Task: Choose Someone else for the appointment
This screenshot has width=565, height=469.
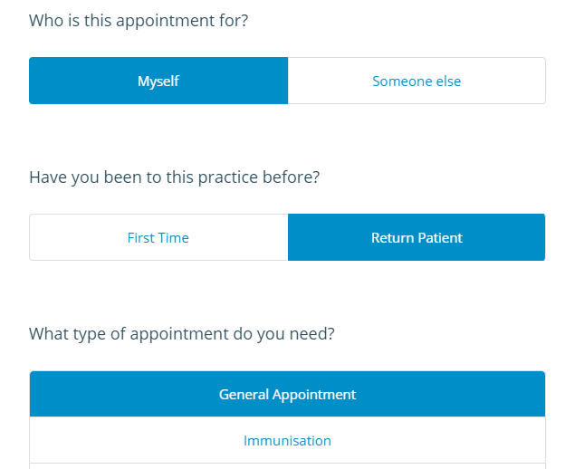Action: pyautogui.click(x=417, y=81)
